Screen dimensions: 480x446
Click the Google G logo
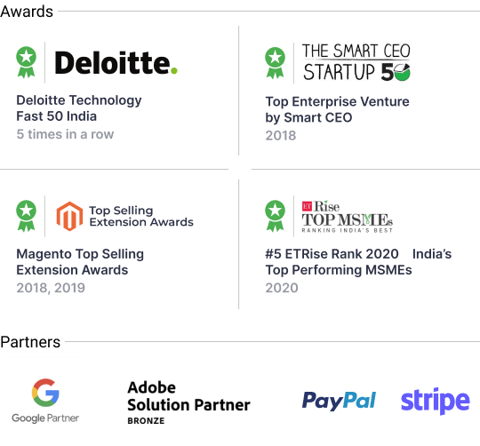pyautogui.click(x=45, y=393)
